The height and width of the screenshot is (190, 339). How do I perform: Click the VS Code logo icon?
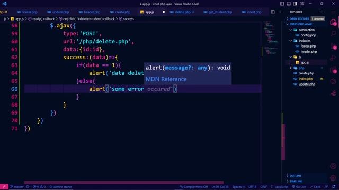[4, 4]
